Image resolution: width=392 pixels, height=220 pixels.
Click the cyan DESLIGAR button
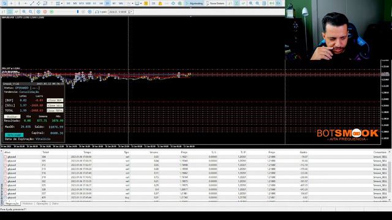tap(14, 135)
